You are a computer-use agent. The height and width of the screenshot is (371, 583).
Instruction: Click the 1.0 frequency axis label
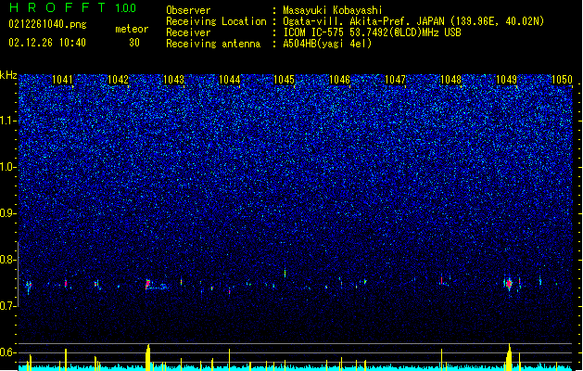7,167
